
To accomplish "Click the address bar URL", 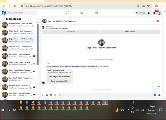I will (49, 6).
